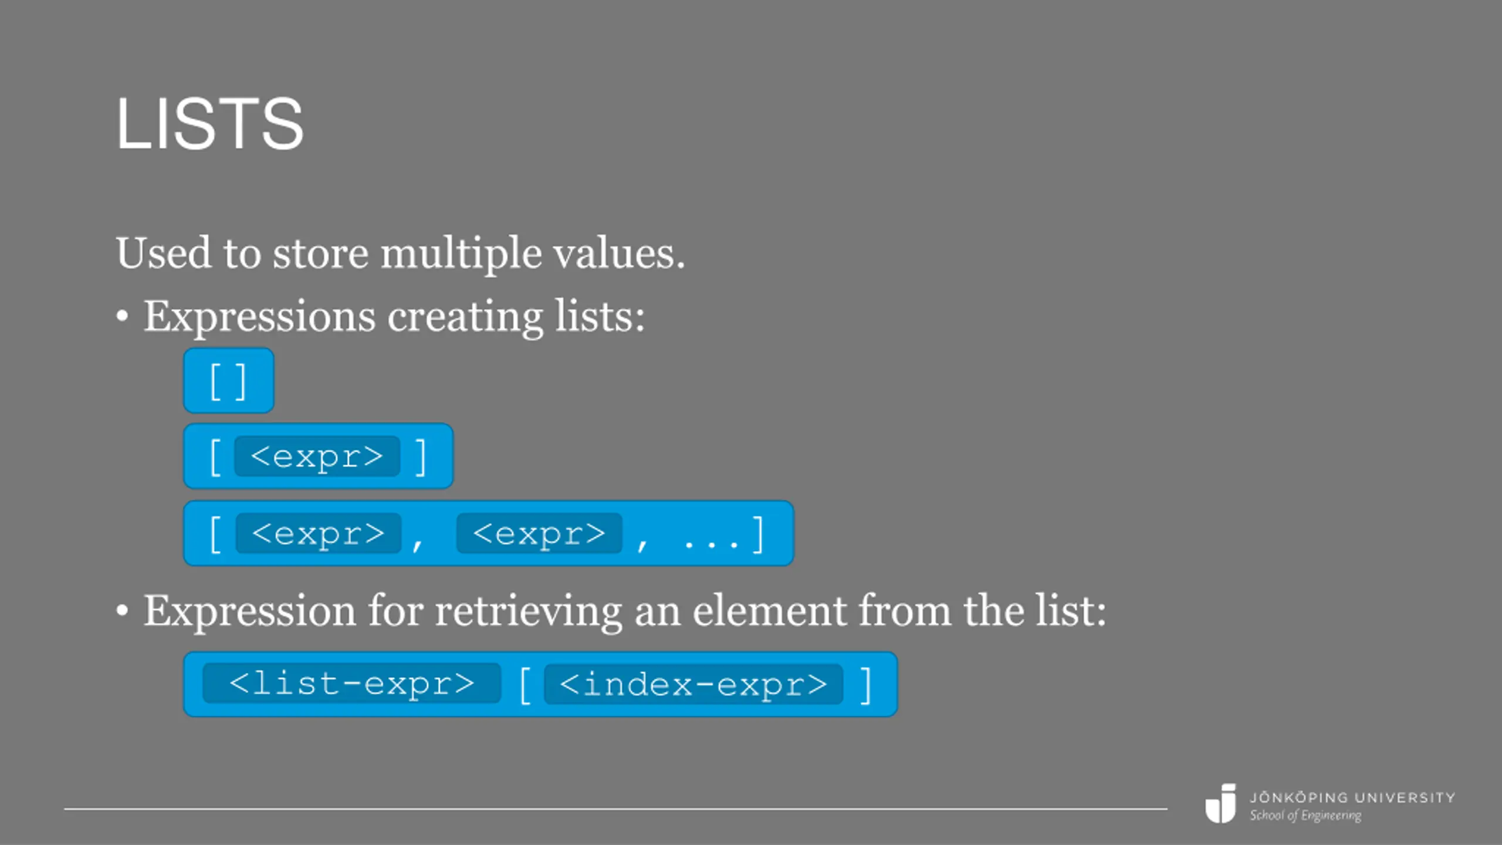Click the closing bracket of the single <expr> list
This screenshot has height=845, width=1502.
pyautogui.click(x=420, y=457)
